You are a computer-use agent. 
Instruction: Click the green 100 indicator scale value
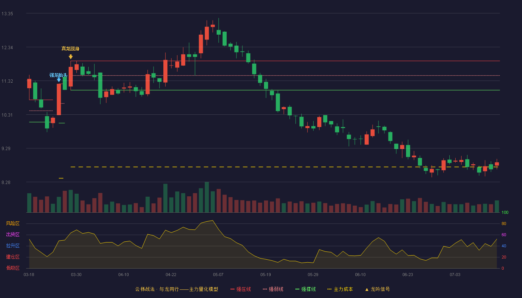(x=505, y=212)
